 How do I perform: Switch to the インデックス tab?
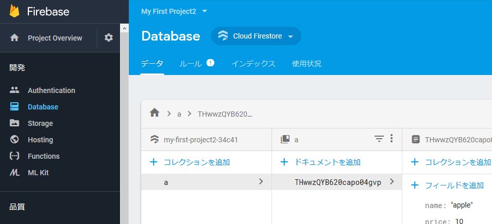pyautogui.click(x=253, y=64)
